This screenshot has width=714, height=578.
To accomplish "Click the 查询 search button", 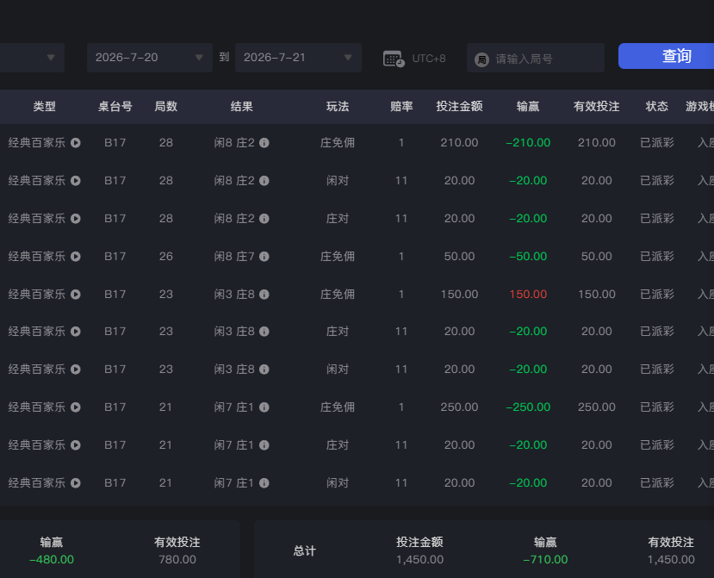I will tap(666, 56).
